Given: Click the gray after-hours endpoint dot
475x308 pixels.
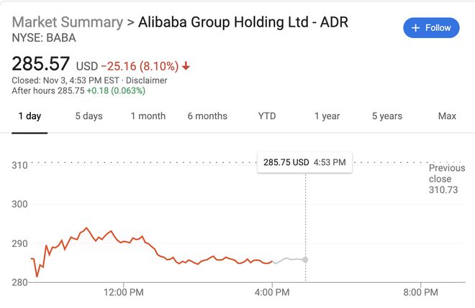Looking at the screenshot, I should click(306, 259).
